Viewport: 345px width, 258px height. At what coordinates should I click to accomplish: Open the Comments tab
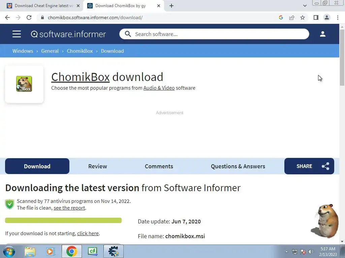click(159, 166)
